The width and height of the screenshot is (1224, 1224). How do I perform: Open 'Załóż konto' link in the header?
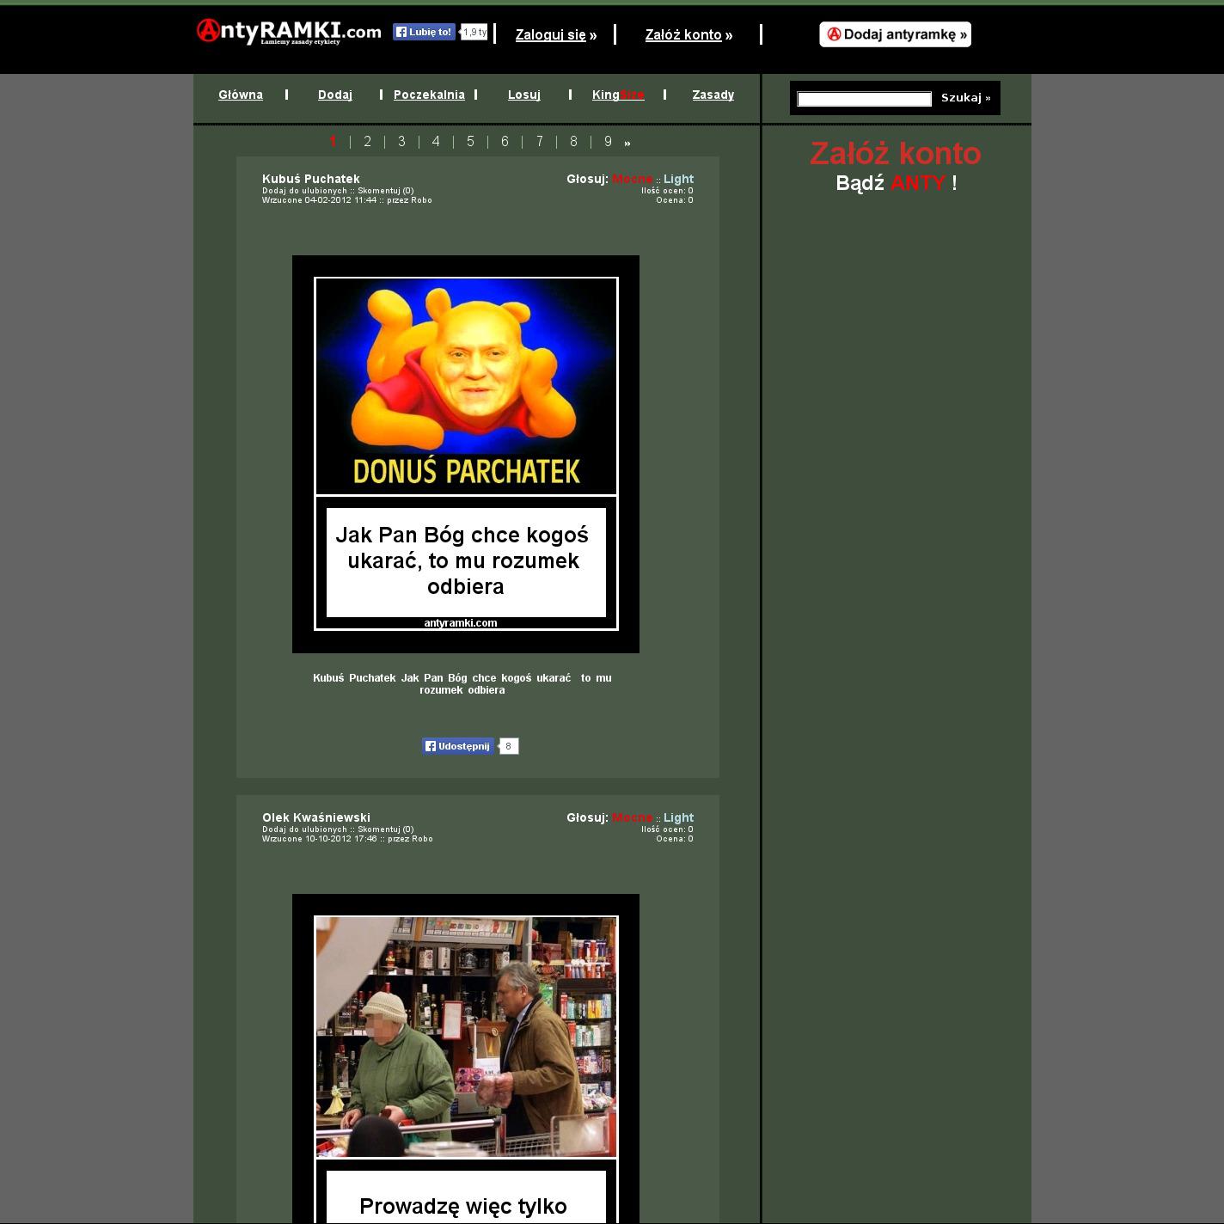683,35
